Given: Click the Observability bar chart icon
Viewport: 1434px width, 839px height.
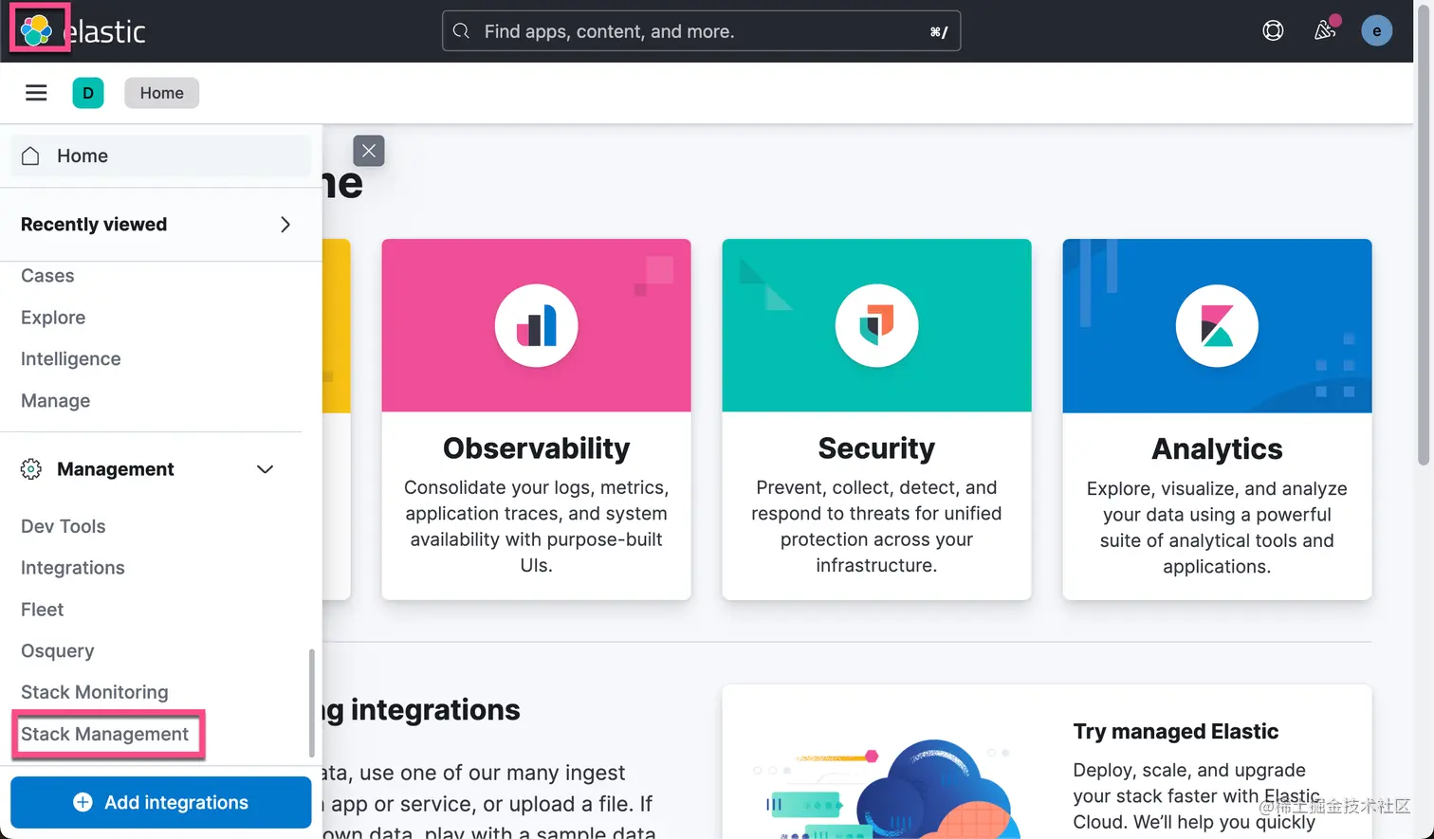Looking at the screenshot, I should pyautogui.click(x=536, y=326).
